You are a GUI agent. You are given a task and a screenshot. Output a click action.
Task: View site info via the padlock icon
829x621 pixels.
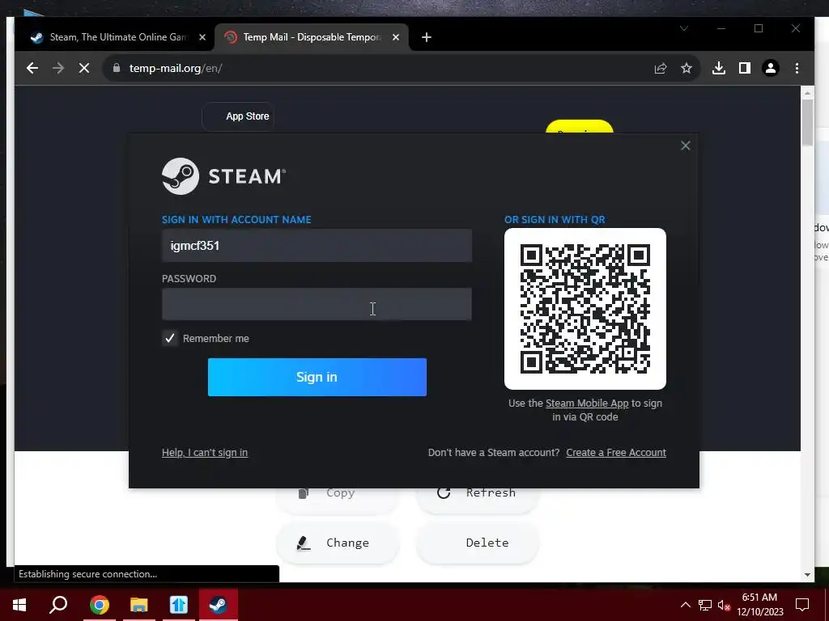(x=117, y=68)
